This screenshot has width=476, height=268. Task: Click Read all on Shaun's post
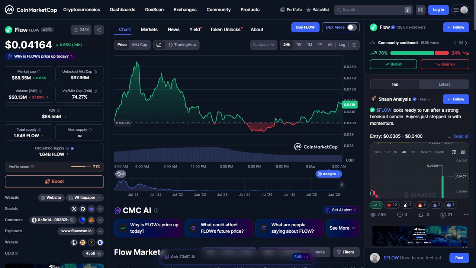[x=461, y=136]
